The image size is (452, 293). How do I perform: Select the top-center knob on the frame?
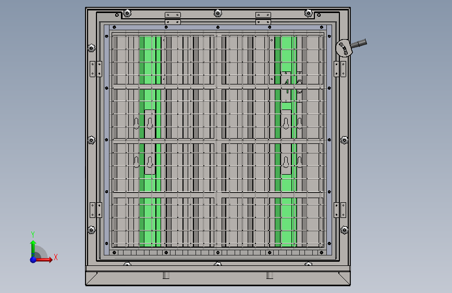pyautogui.click(x=218, y=13)
